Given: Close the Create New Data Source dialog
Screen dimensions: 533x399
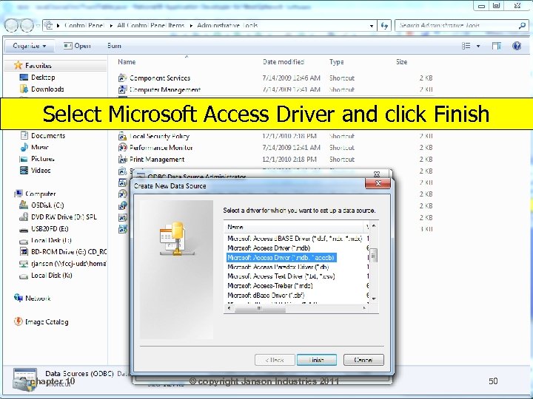Looking at the screenshot, I should (x=378, y=183).
